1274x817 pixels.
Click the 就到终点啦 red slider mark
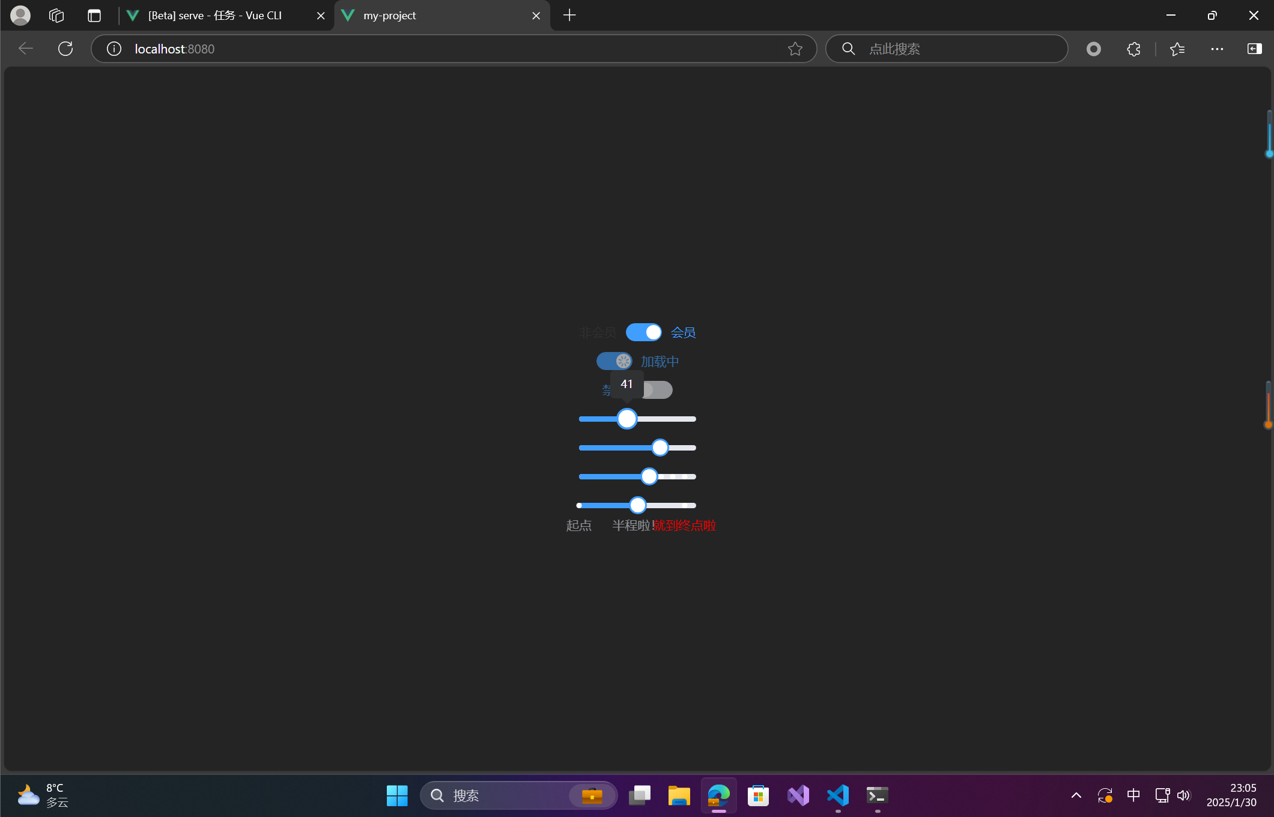[685, 526]
